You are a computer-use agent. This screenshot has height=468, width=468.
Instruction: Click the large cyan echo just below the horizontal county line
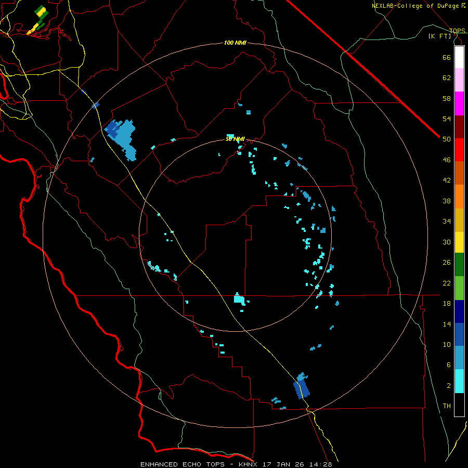point(239,299)
